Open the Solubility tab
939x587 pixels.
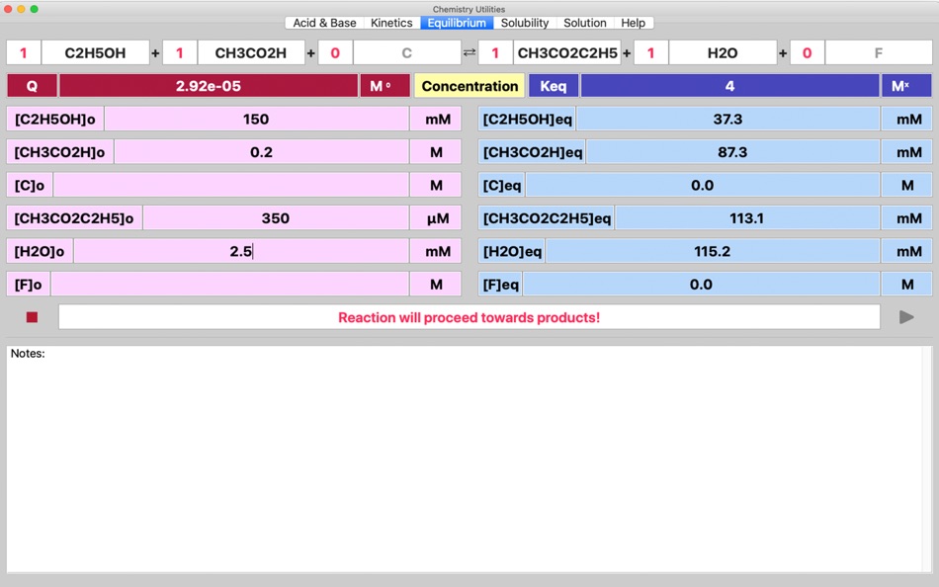(525, 23)
